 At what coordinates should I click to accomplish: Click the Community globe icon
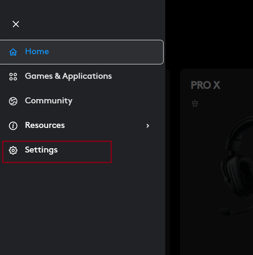(13, 101)
